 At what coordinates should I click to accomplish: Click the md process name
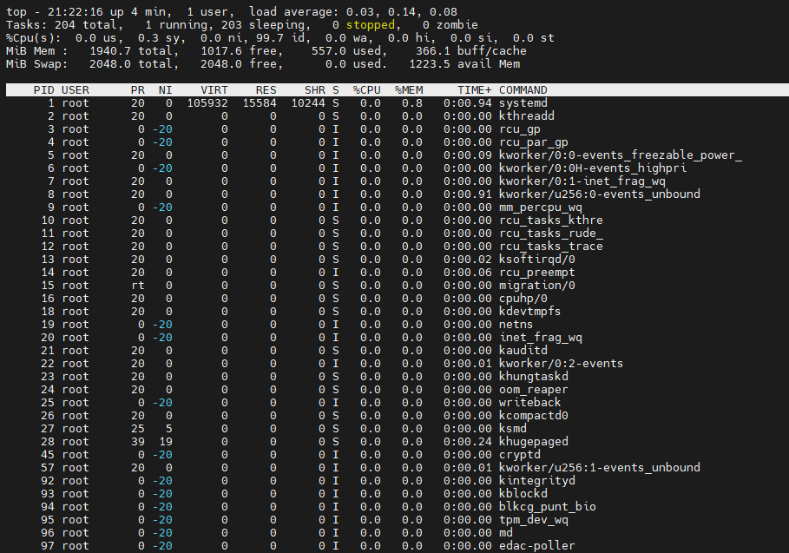pos(506,533)
